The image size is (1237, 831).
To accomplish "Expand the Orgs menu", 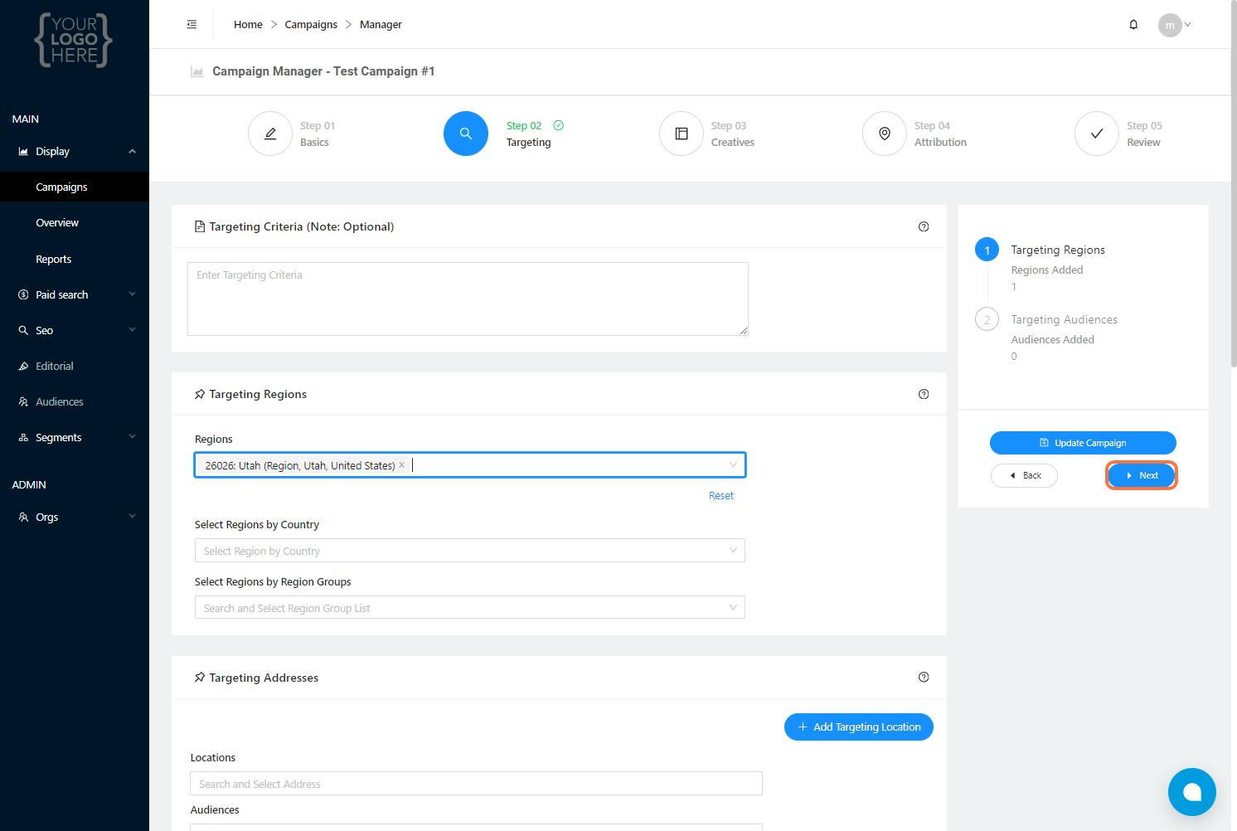I will click(132, 517).
